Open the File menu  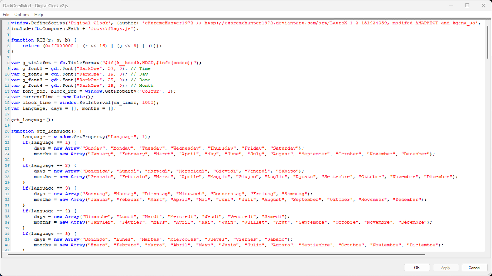pyautogui.click(x=6, y=15)
